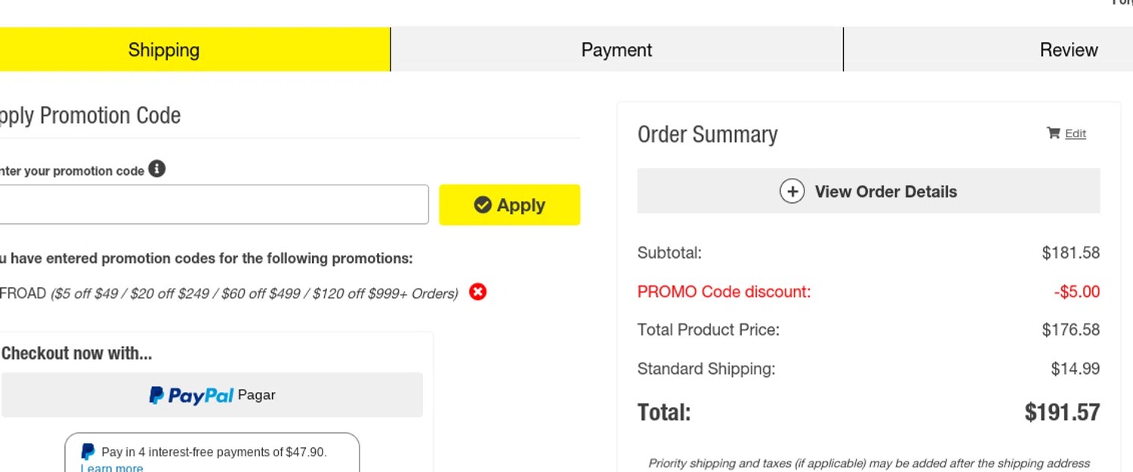Expand the View Order Details label

885,192
